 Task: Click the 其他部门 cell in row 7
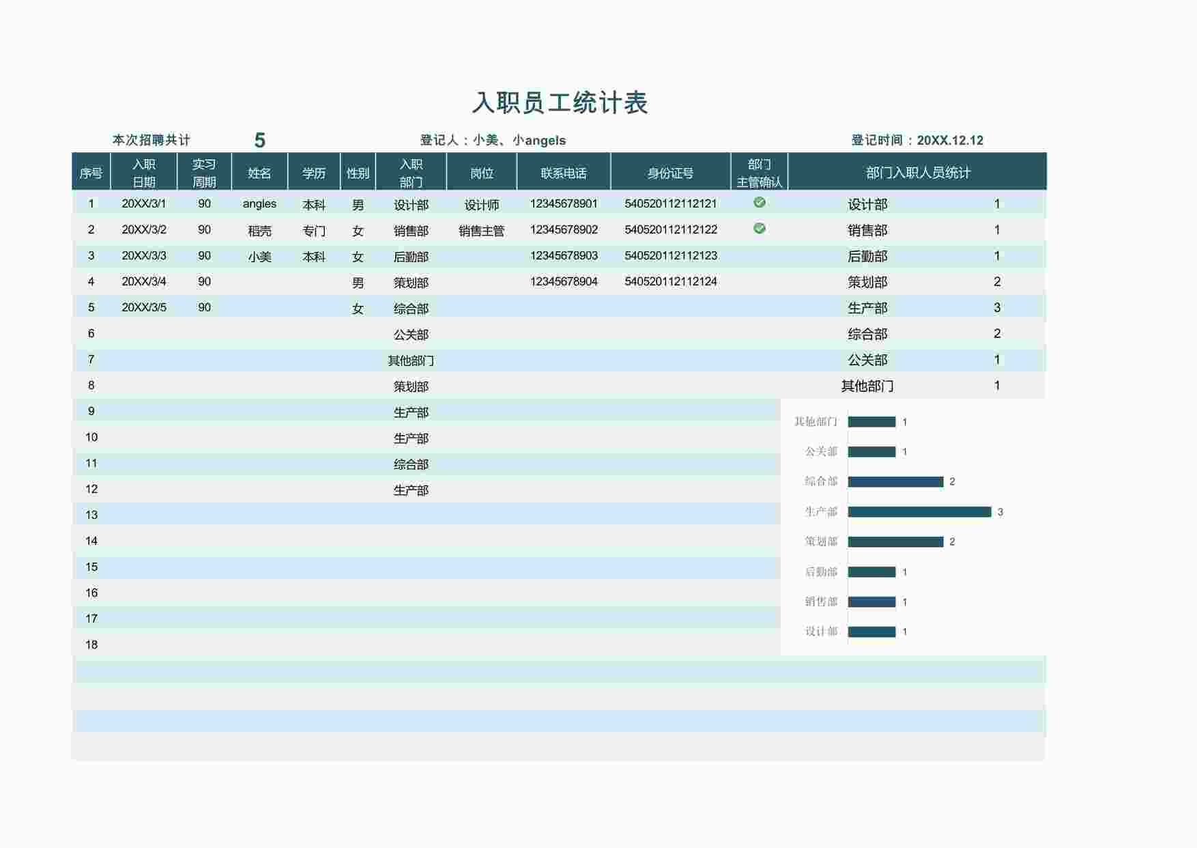point(411,361)
